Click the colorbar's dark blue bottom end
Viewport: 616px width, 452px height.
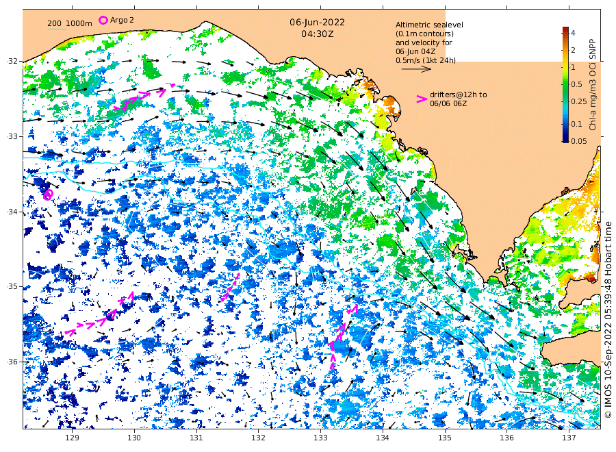pyautogui.click(x=565, y=140)
